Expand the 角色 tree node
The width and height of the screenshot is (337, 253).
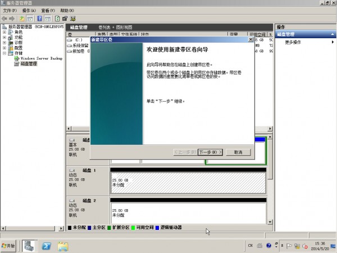(4, 32)
